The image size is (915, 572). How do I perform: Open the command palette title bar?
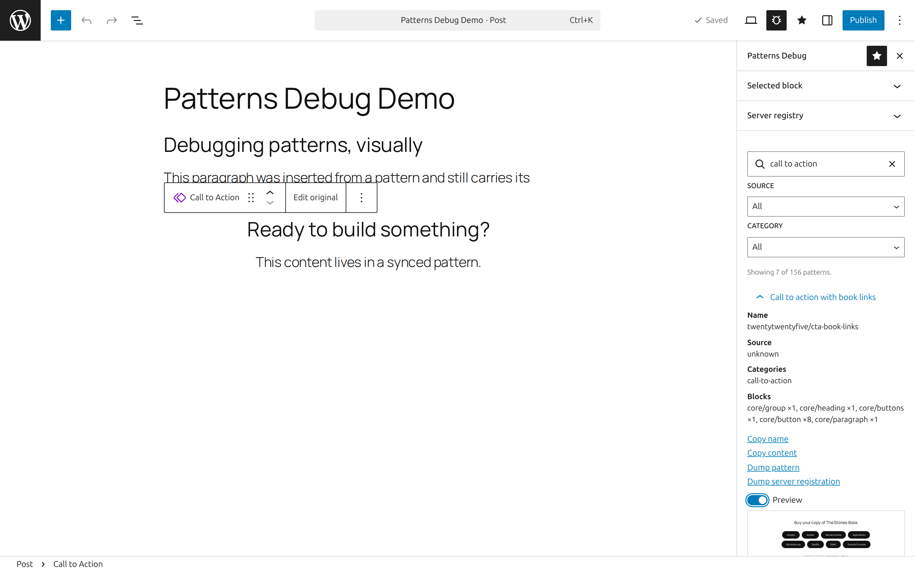click(x=457, y=20)
